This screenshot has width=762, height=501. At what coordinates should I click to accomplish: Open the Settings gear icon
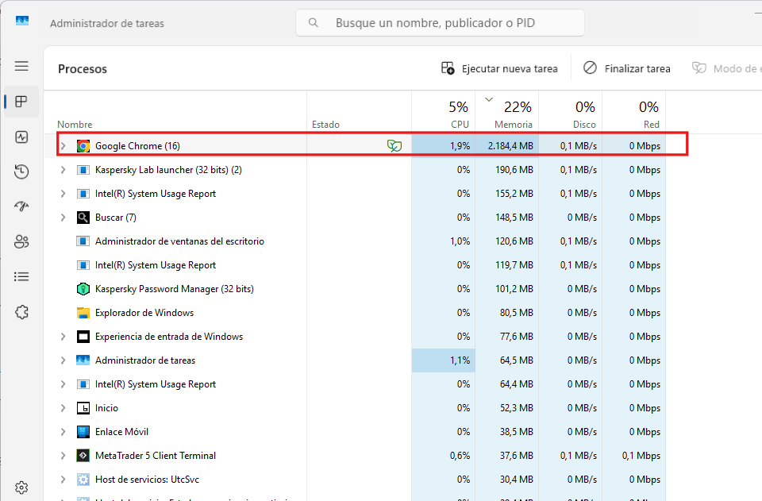pyautogui.click(x=21, y=488)
